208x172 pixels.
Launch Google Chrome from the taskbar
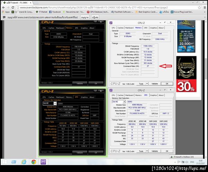(34, 162)
